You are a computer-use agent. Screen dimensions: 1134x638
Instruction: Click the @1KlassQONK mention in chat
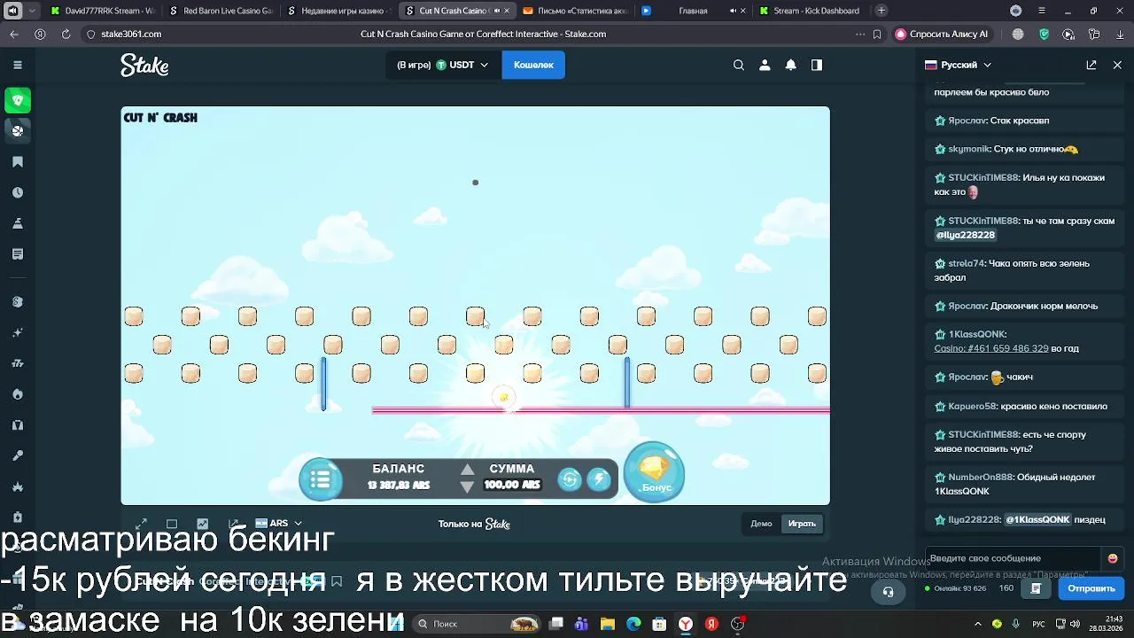pos(1037,519)
